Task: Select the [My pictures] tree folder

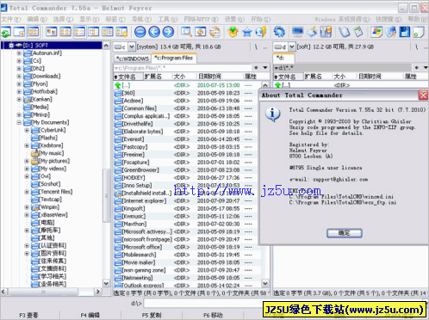Action: point(50,161)
